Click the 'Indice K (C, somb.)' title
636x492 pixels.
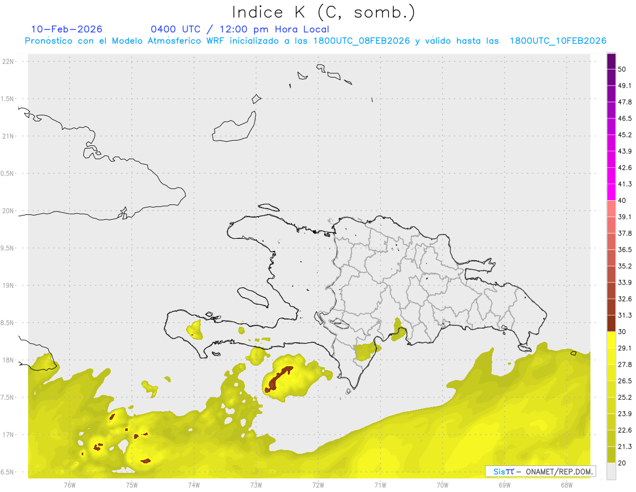point(324,13)
